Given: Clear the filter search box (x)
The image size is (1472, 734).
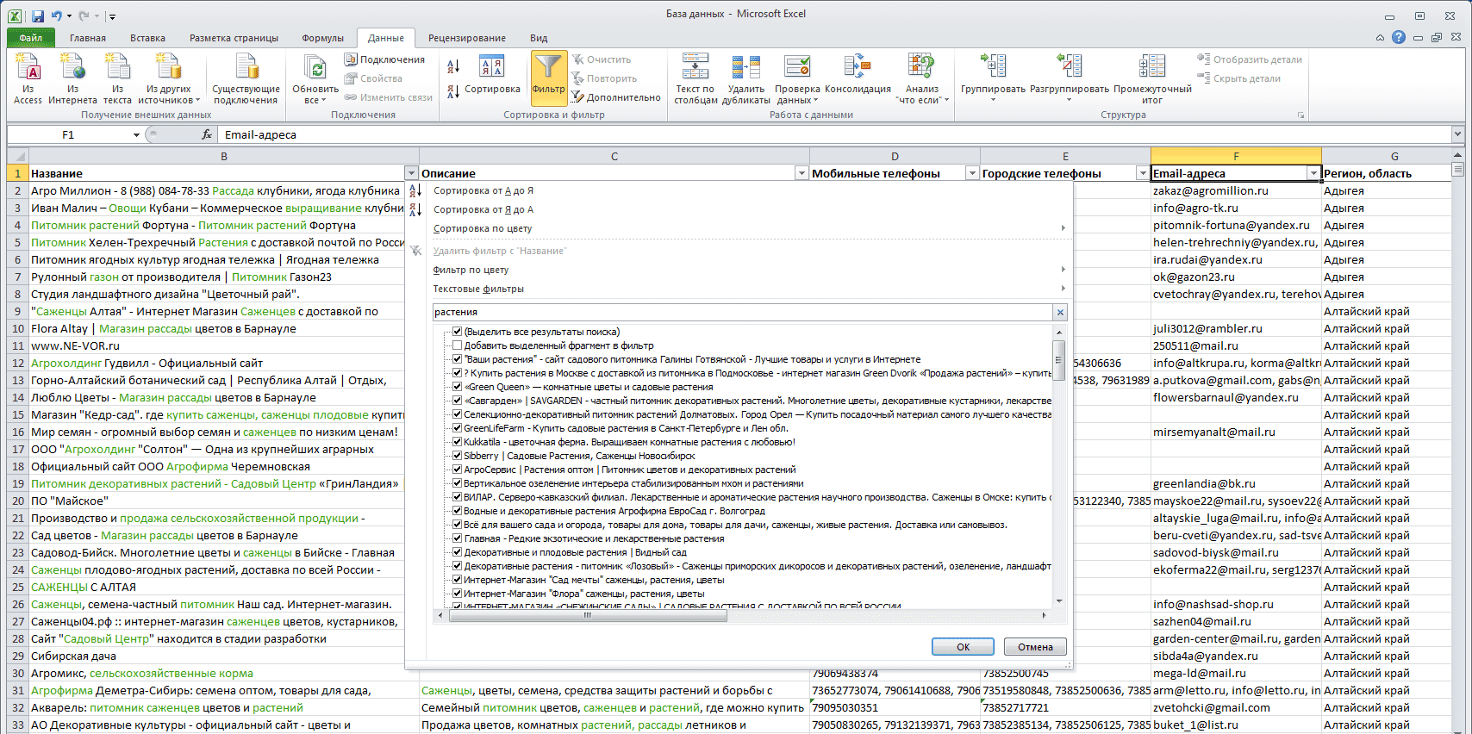Looking at the screenshot, I should [x=1060, y=312].
